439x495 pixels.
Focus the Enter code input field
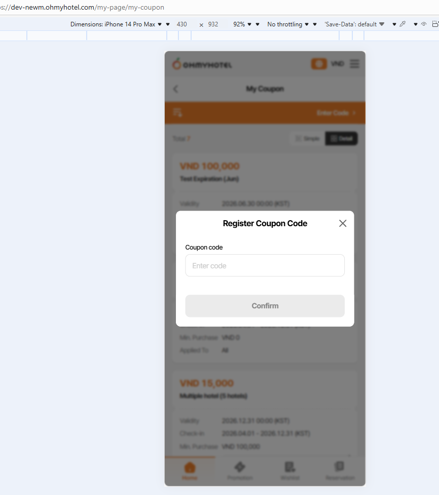pyautogui.click(x=265, y=265)
